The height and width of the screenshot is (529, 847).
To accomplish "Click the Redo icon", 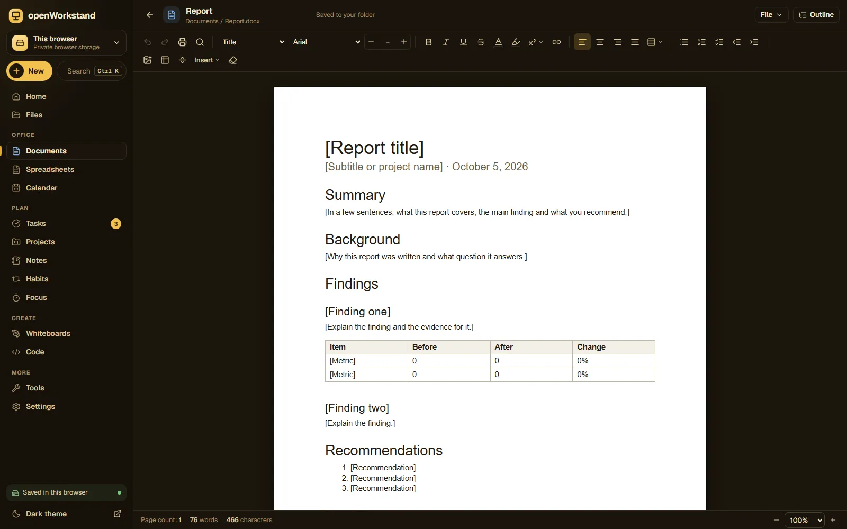I will pos(165,42).
